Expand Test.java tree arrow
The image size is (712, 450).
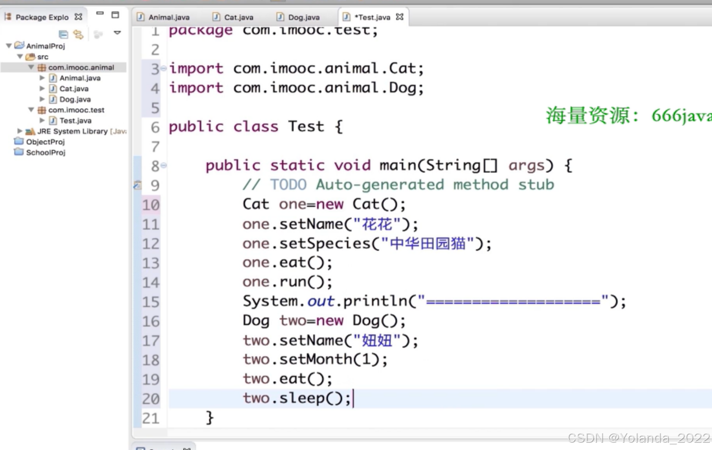click(42, 120)
